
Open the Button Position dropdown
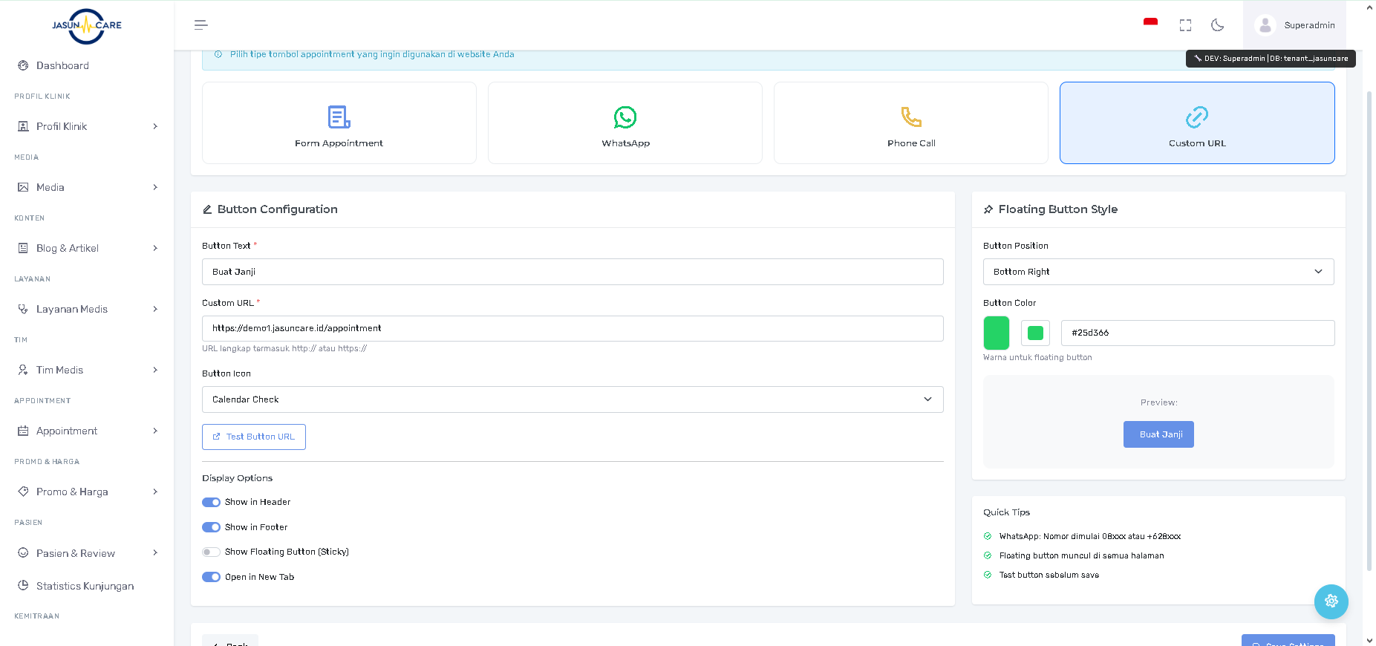[x=1158, y=272]
